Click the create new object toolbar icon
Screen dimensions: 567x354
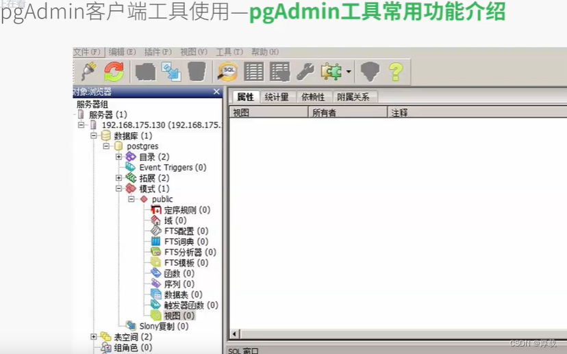171,72
